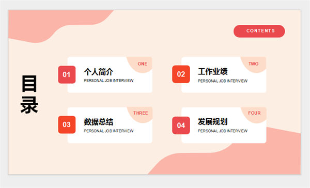310x188 pixels.
Task: Click the subtitle under 发展规划
Action: pos(223,131)
